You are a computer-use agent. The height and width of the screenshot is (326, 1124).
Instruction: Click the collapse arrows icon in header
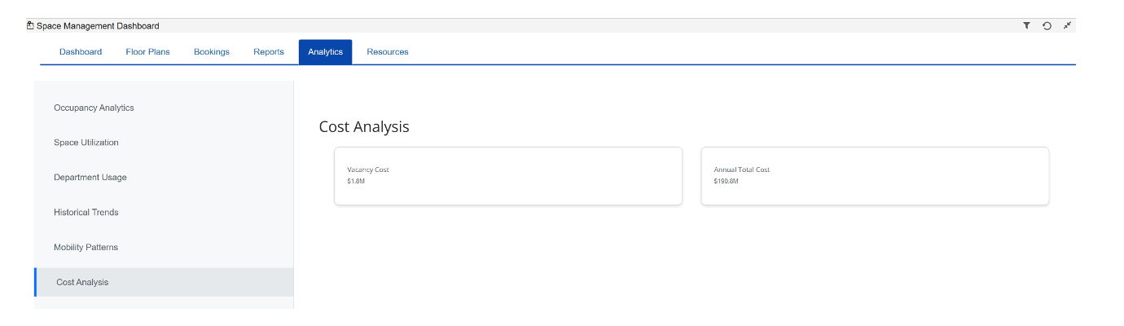(1068, 26)
